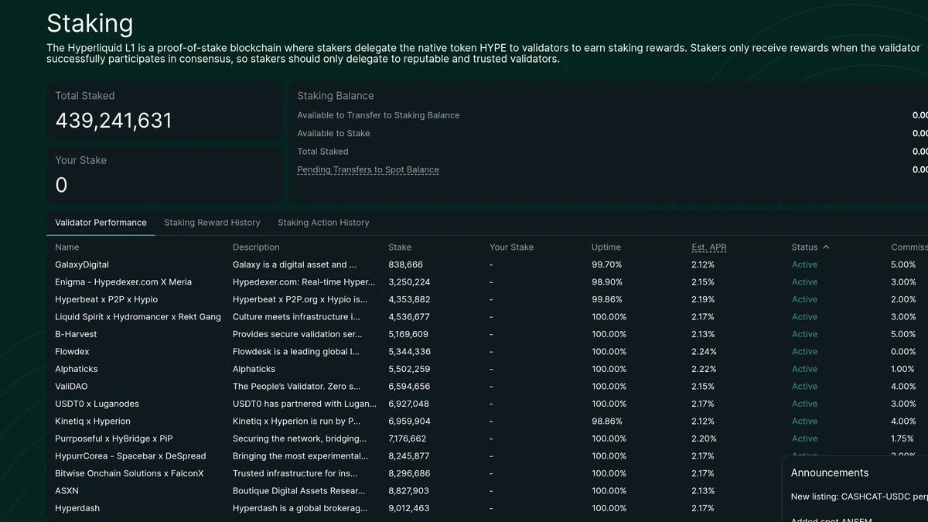The image size is (928, 522).
Task: Switch to Staking Reward History tab
Action: point(212,223)
